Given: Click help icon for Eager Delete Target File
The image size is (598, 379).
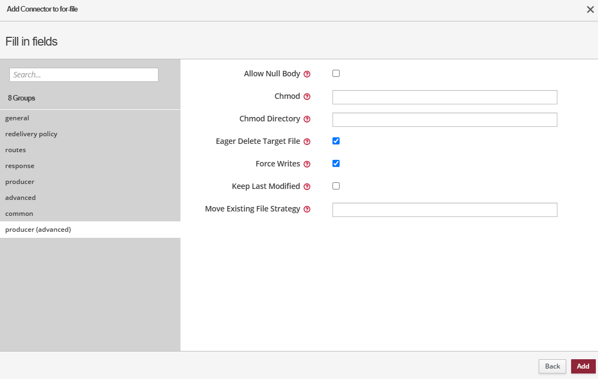Looking at the screenshot, I should (x=307, y=142).
